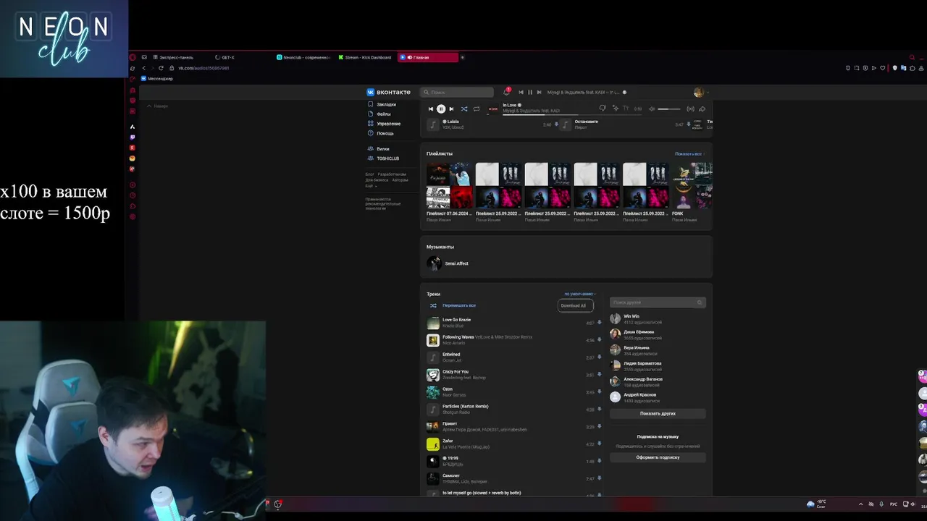Toggle repeat mode in the player
The height and width of the screenshot is (521, 927).
pos(477,109)
